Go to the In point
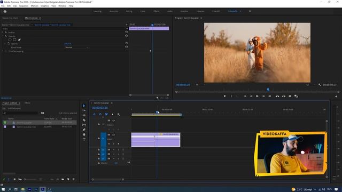342x192 pixels. [x=245, y=96]
